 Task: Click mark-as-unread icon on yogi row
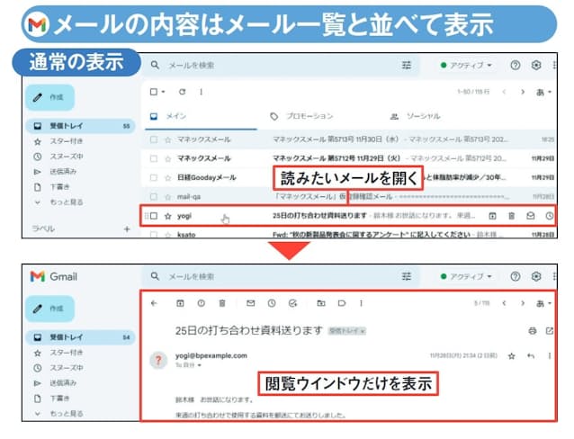coord(531,216)
